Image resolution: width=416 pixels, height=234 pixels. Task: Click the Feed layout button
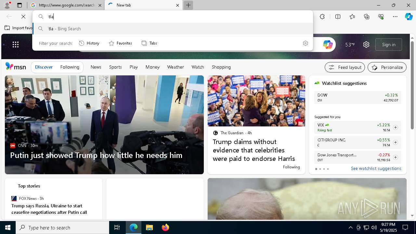345,67
